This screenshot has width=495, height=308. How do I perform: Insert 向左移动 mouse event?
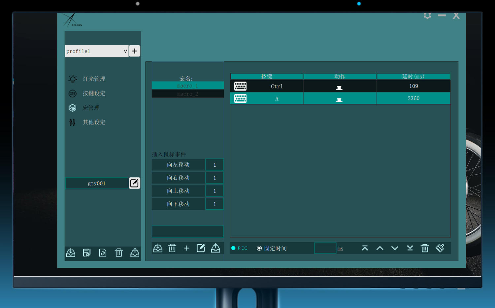[x=178, y=165]
